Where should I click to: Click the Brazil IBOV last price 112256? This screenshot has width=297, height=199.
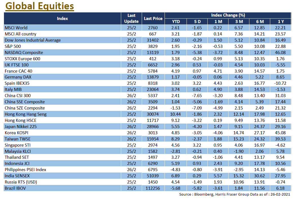point(153,188)
